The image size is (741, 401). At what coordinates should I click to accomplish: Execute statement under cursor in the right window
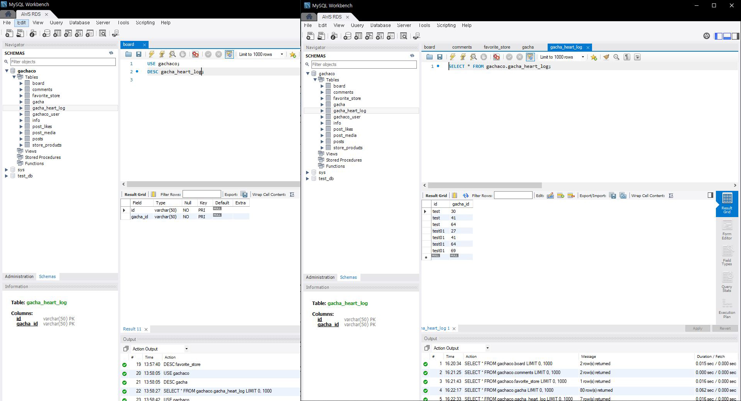[x=463, y=57]
